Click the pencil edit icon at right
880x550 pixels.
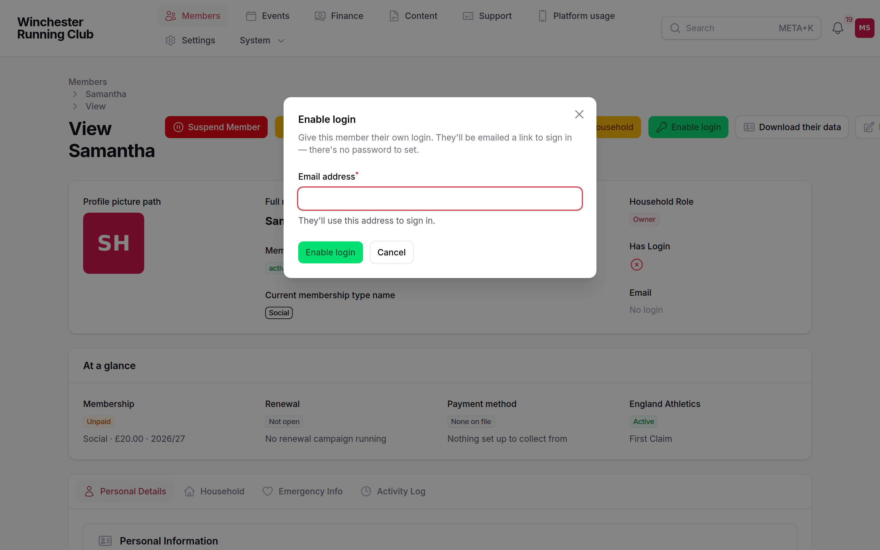click(x=869, y=127)
